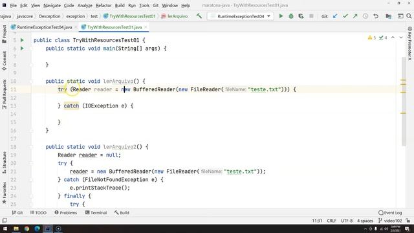Open the Edit menu
Viewport: 414px width, 233px height.
click(x=24, y=5)
